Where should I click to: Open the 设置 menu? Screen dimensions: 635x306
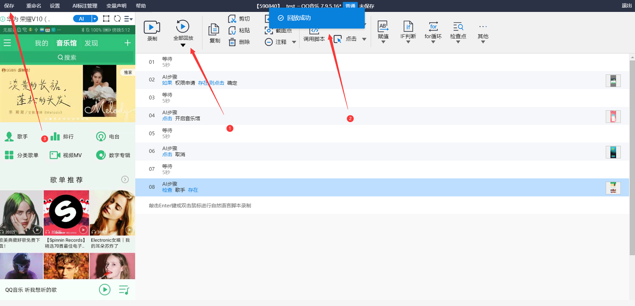point(55,6)
